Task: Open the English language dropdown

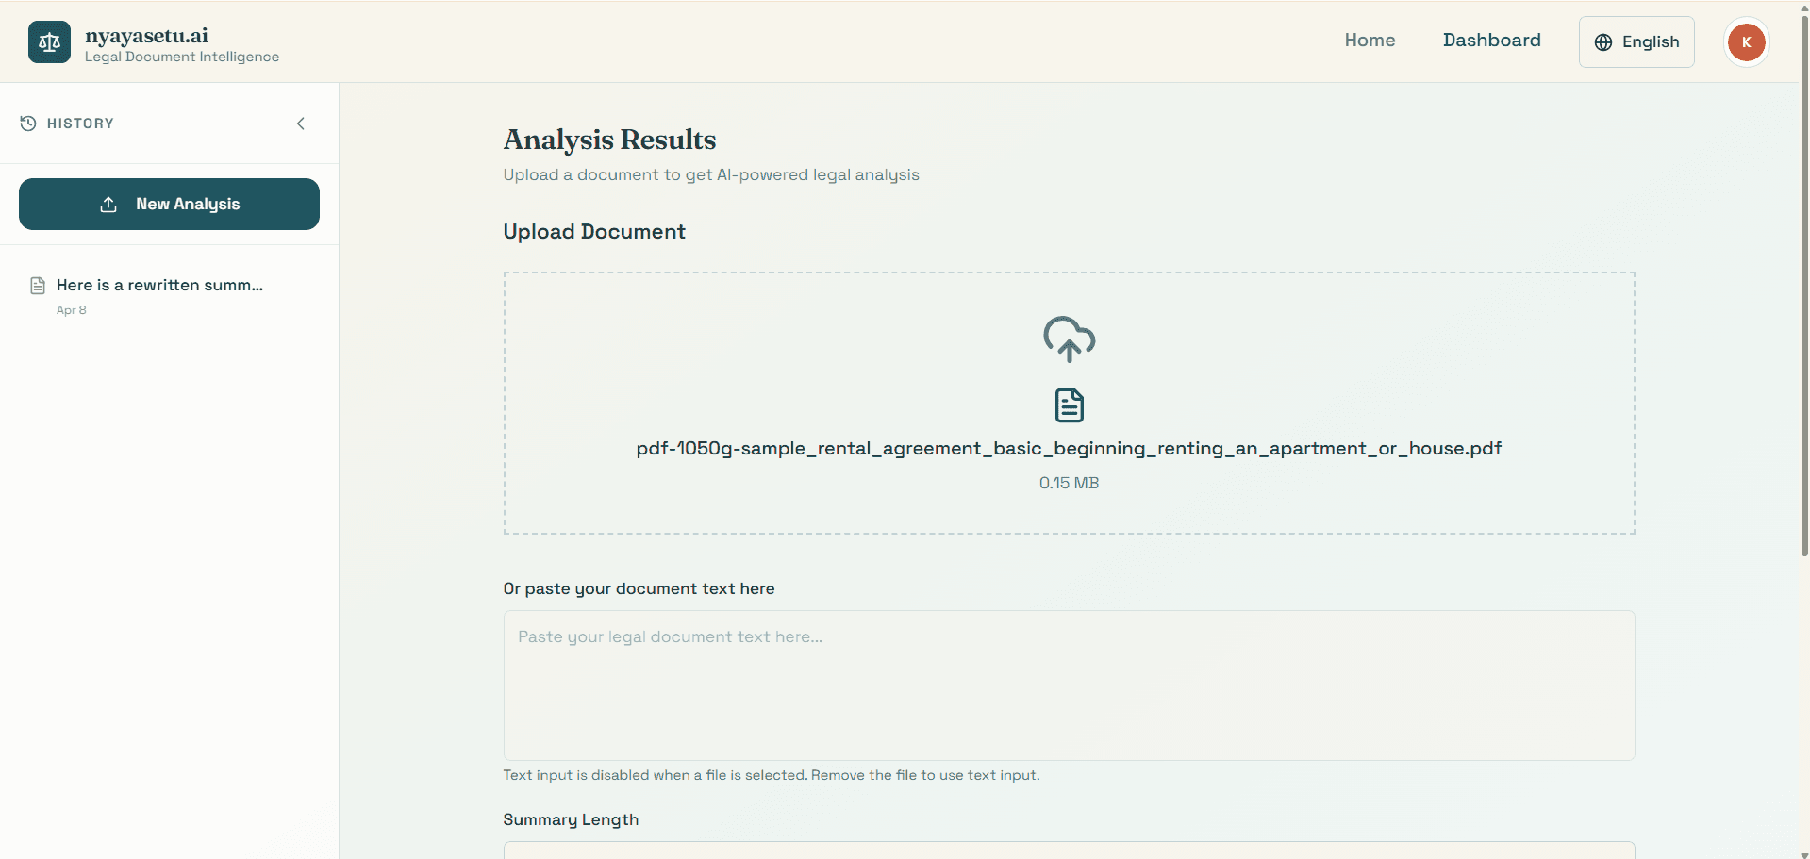Action: click(x=1636, y=42)
